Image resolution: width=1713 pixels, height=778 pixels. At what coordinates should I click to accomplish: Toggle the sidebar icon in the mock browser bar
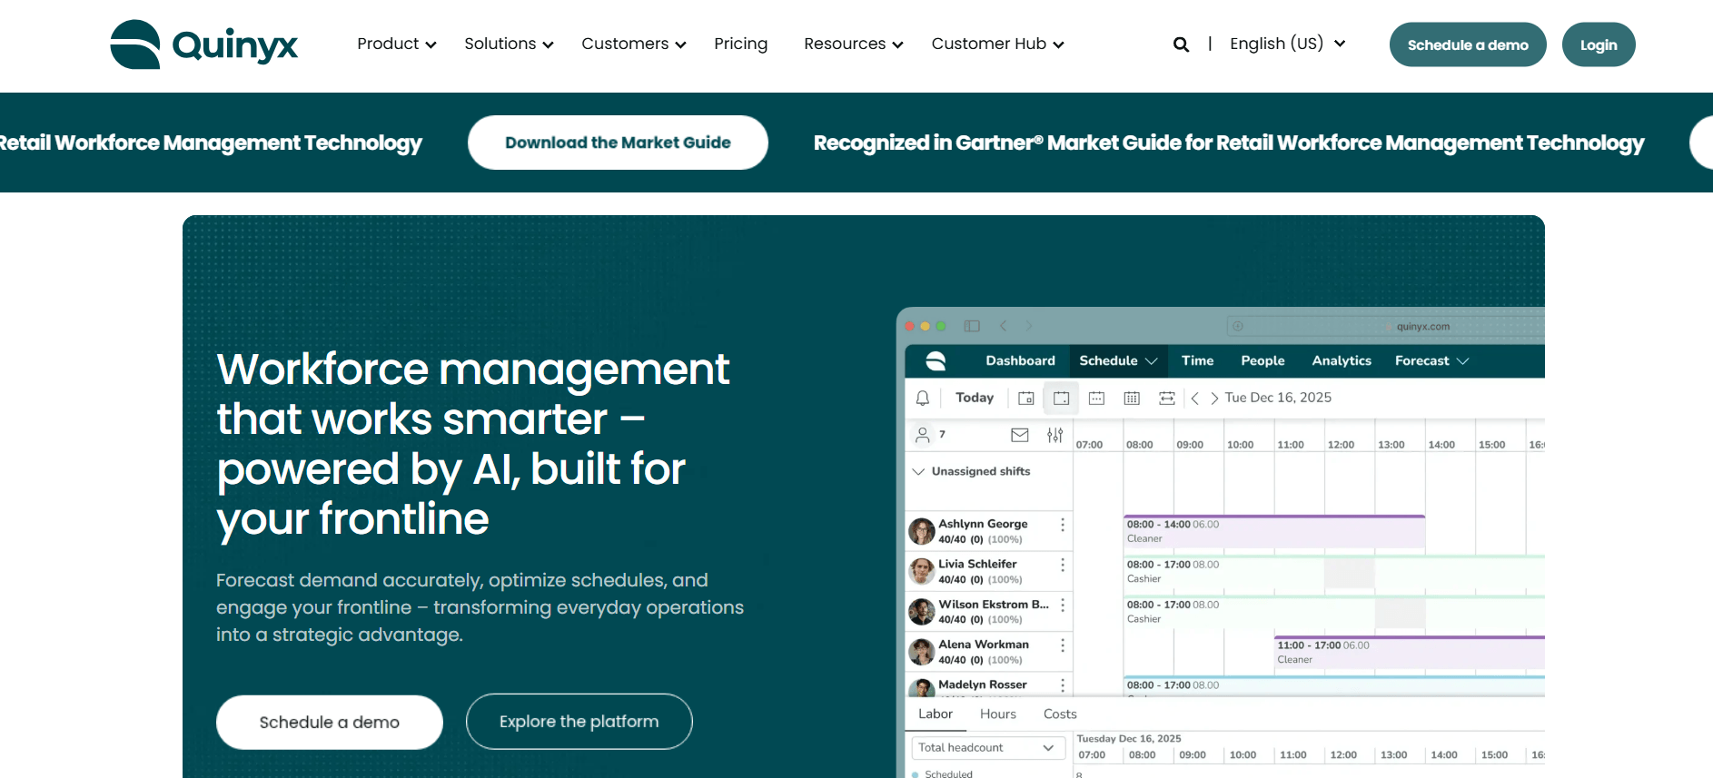coord(972,326)
